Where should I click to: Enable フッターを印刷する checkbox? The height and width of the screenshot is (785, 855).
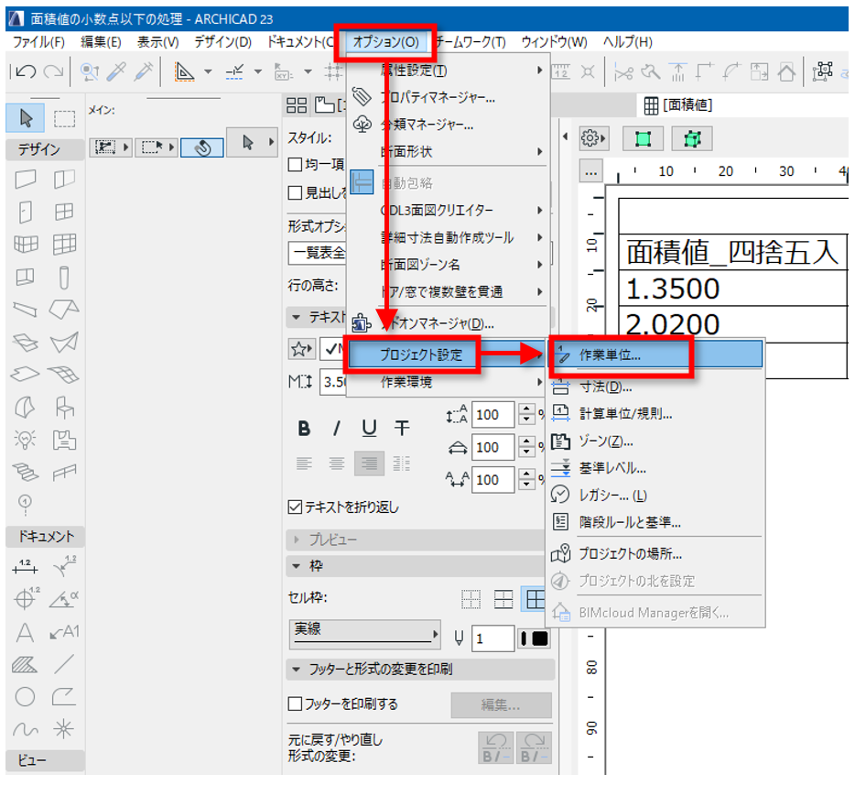tap(295, 703)
